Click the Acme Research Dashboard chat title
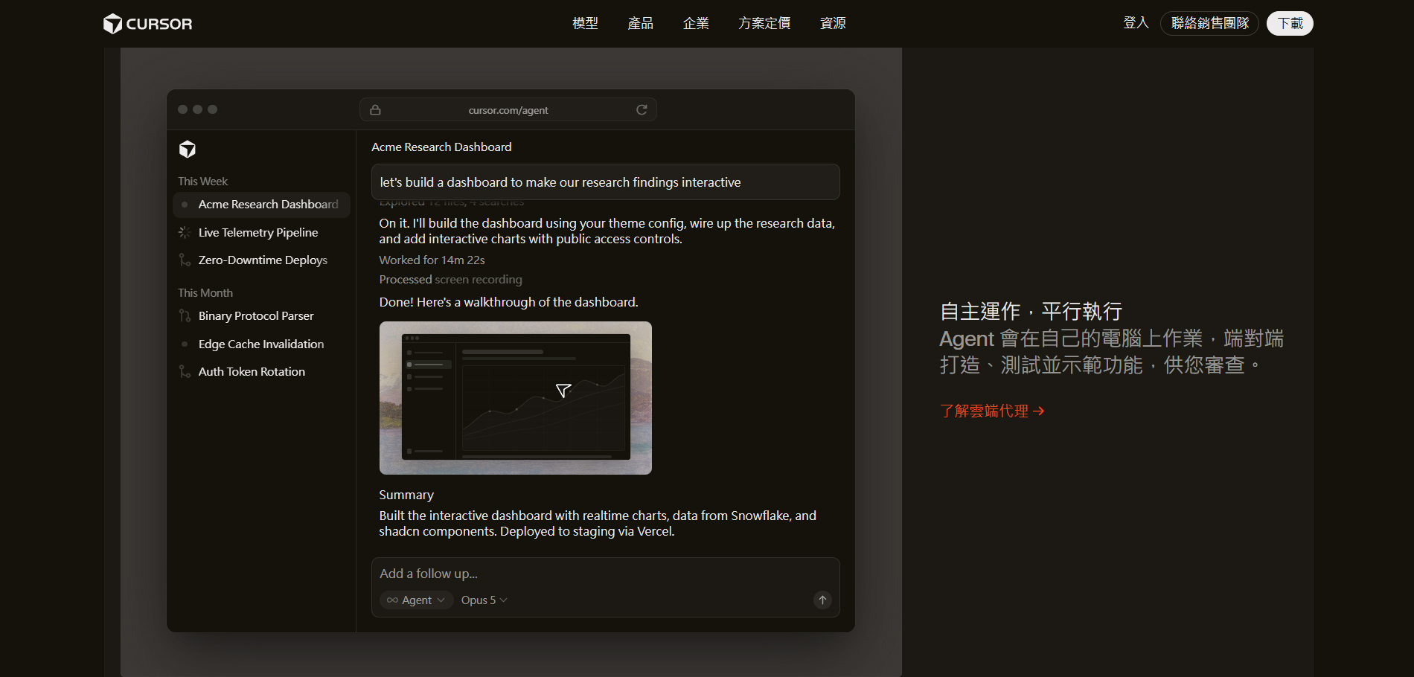The width and height of the screenshot is (1414, 677). coord(441,147)
